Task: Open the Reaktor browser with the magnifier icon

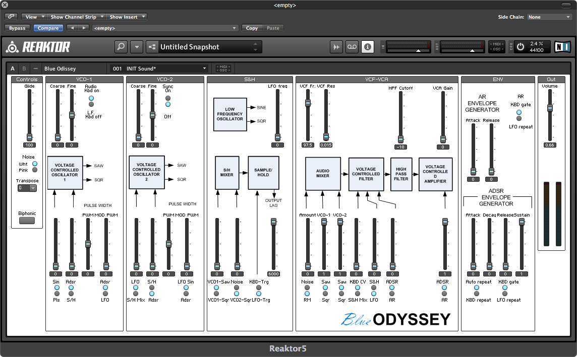Action: tap(121, 47)
